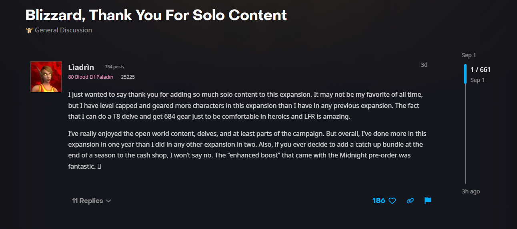Open Lìadrìn's user profile name
517x229 pixels.
coord(81,67)
